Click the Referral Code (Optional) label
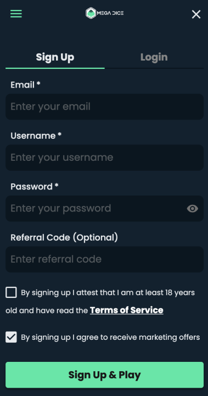This screenshot has width=208, height=396. tap(64, 237)
